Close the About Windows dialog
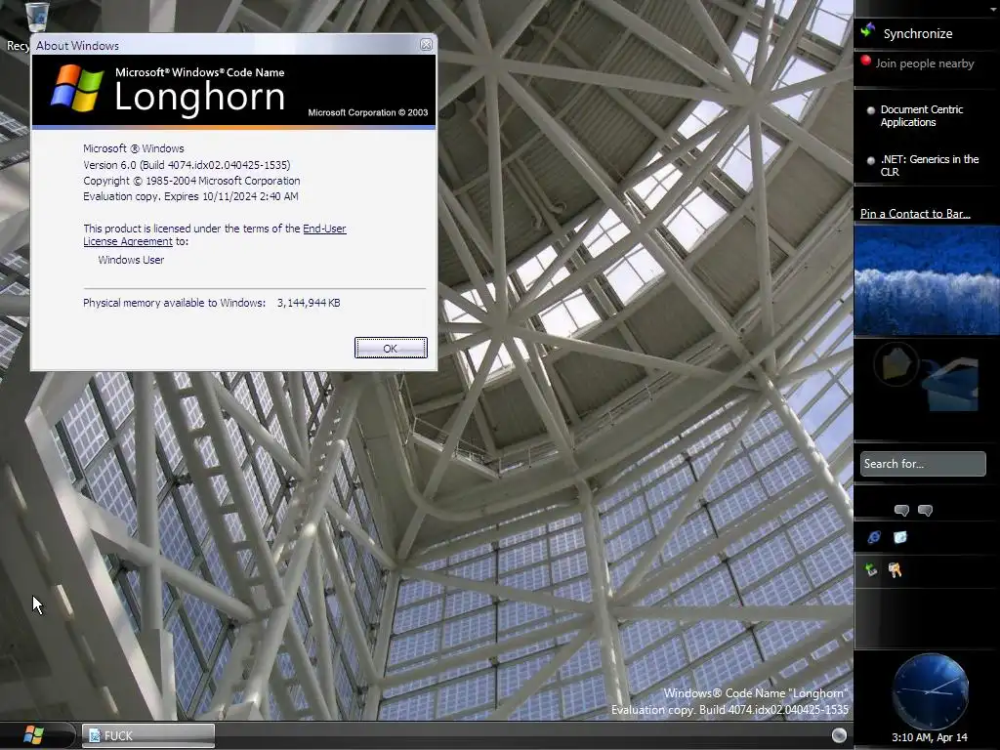The width and height of the screenshot is (1000, 750). [426, 45]
